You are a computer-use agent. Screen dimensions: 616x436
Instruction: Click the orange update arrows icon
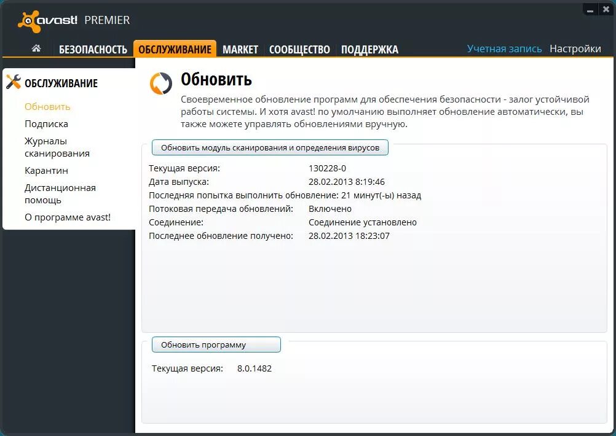(x=161, y=83)
